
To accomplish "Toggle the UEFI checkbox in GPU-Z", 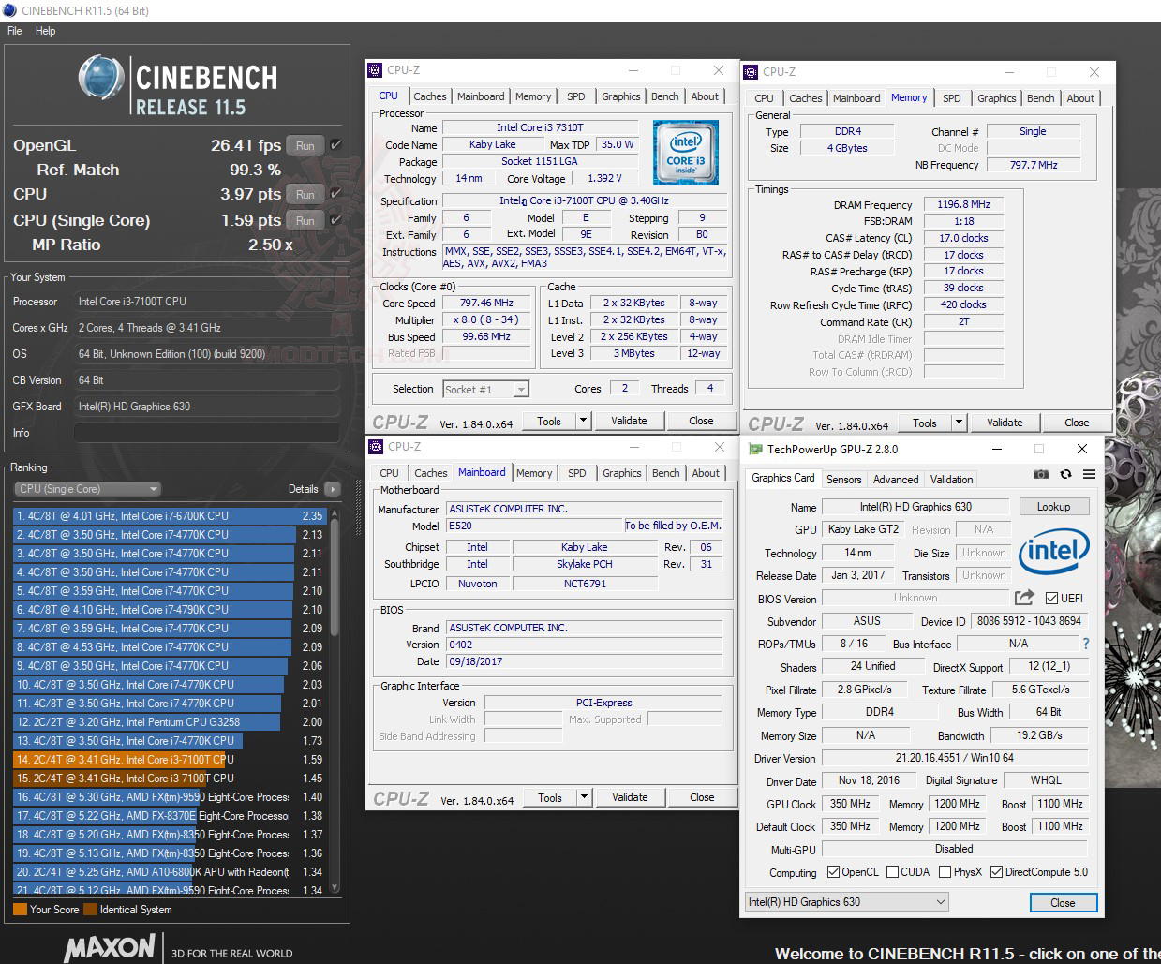I will pyautogui.click(x=1051, y=599).
